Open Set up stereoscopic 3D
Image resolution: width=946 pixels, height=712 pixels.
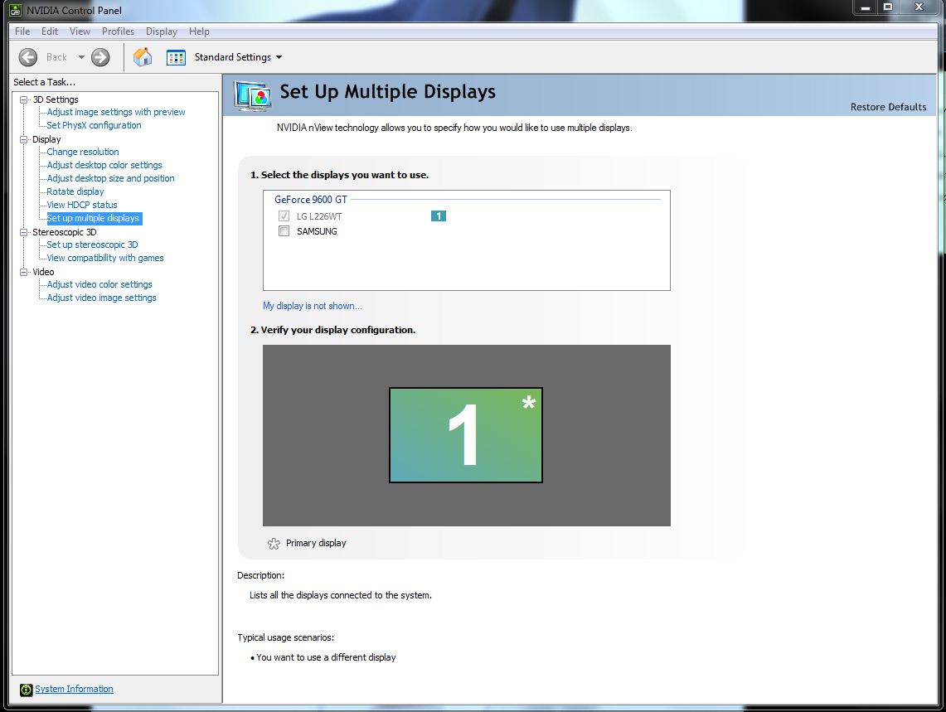tap(92, 245)
